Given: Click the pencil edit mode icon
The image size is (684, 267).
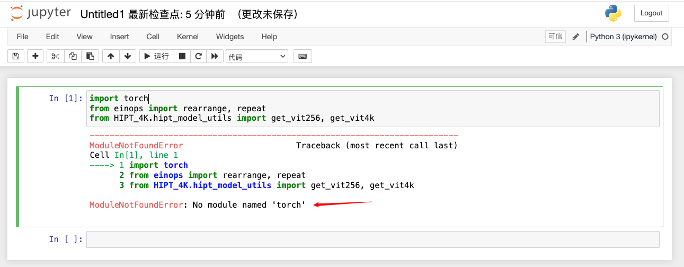Looking at the screenshot, I should click(576, 37).
